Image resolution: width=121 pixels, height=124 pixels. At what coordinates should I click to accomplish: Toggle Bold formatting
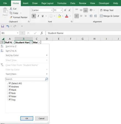pyautogui.click(x=34, y=16)
